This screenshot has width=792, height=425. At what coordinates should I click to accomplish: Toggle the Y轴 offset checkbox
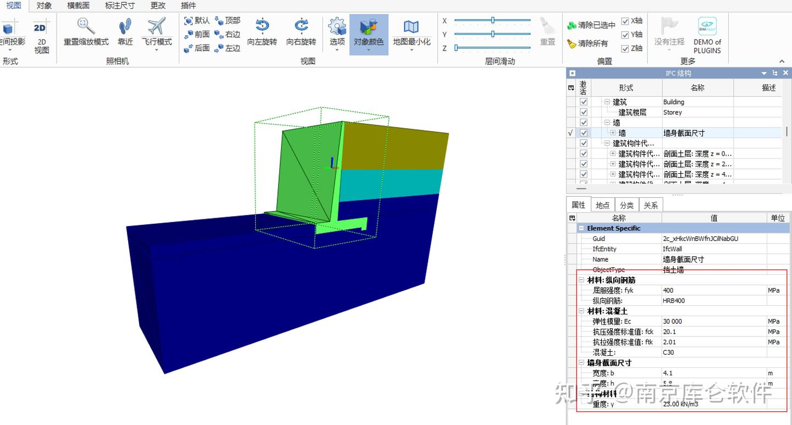click(x=625, y=35)
